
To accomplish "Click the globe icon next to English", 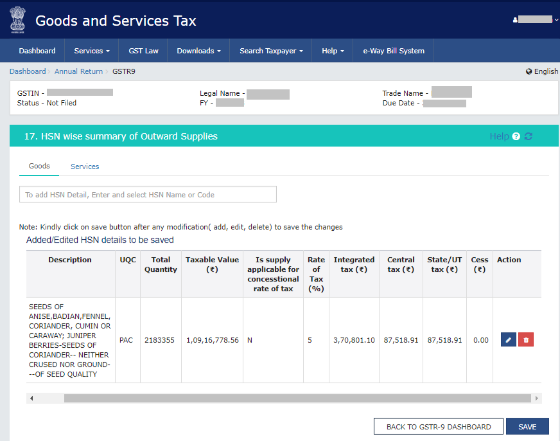I will (529, 71).
